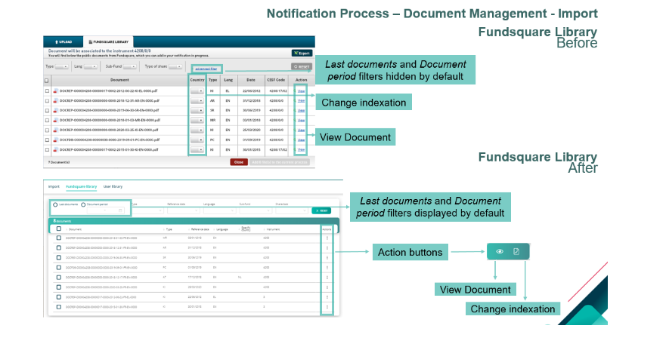
Task: Click the Change indexation document-edit action icon
Action: 516,252
